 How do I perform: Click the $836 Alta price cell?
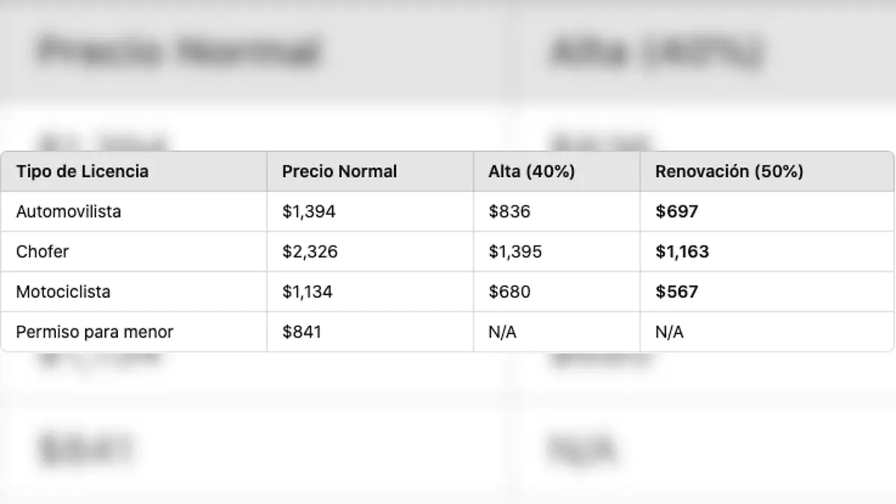[509, 211]
